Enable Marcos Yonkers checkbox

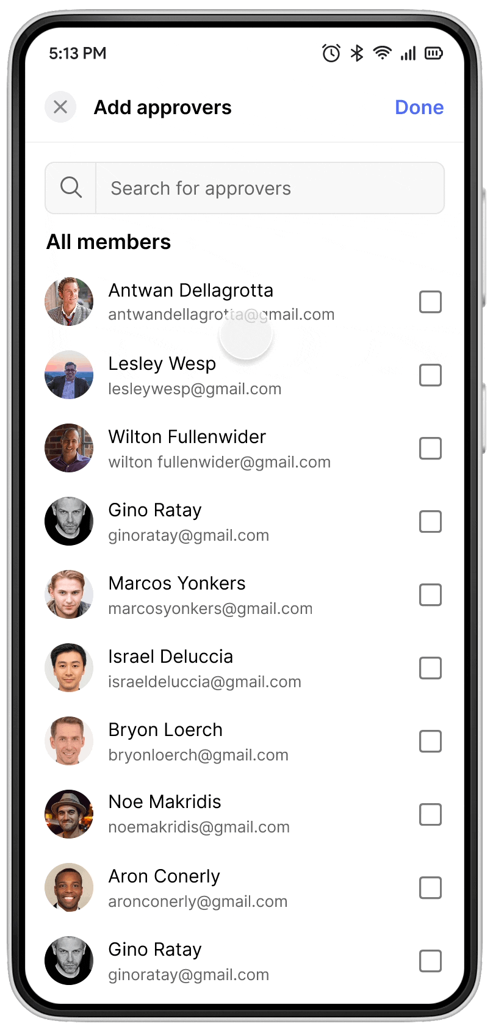pos(430,594)
